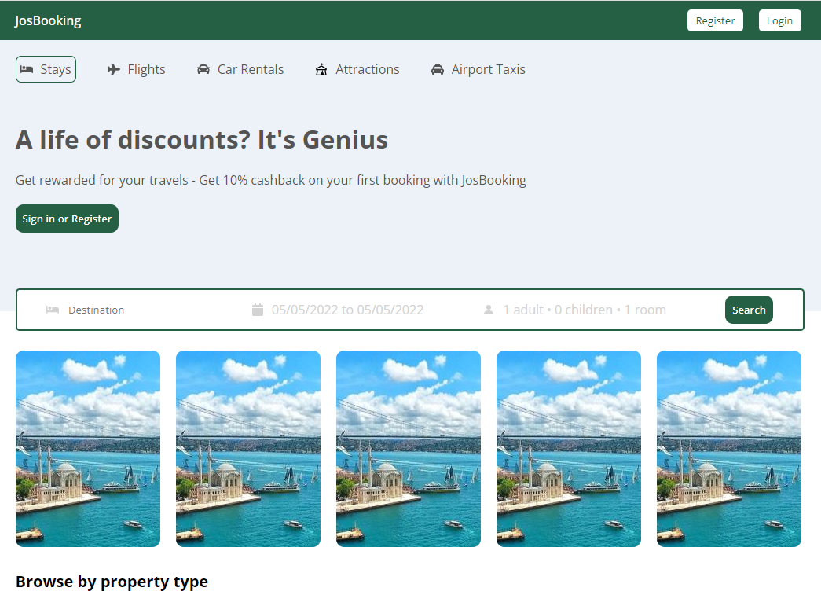
Task: Click the Browse by property type heading
Action: [112, 582]
